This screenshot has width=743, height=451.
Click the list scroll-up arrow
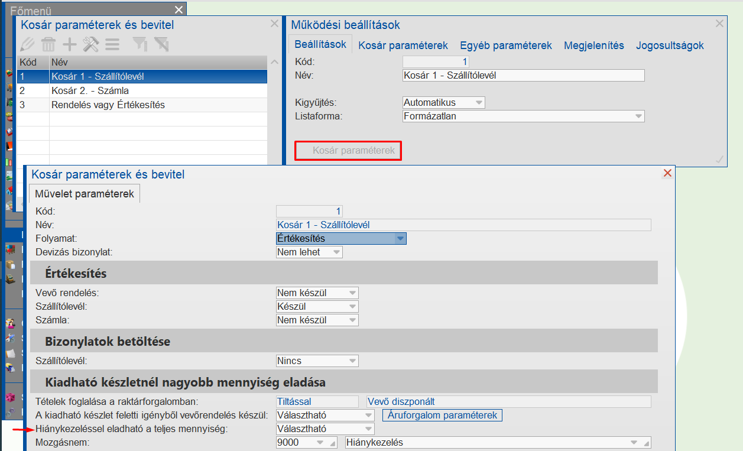point(274,61)
